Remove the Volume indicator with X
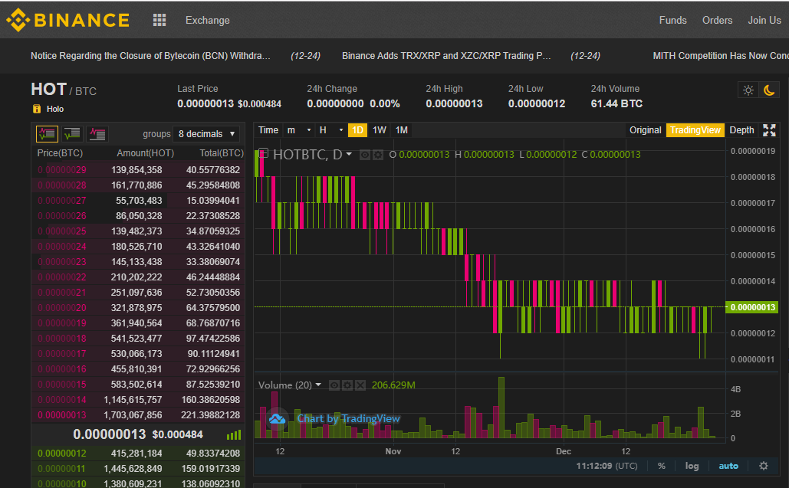 (x=360, y=385)
